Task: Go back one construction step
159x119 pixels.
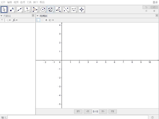Action: tap(88, 112)
